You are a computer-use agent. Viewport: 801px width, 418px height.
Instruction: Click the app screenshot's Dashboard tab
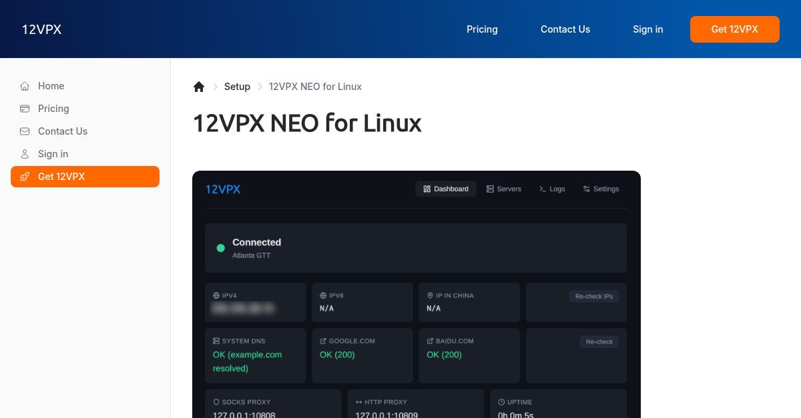[446, 189]
